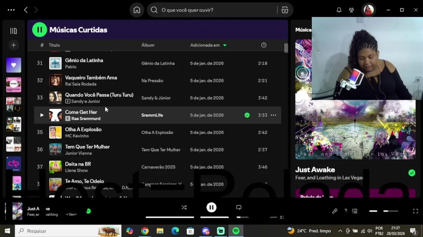423x237 pixels.
Task: Open the connect to a device icon
Action: (355, 211)
